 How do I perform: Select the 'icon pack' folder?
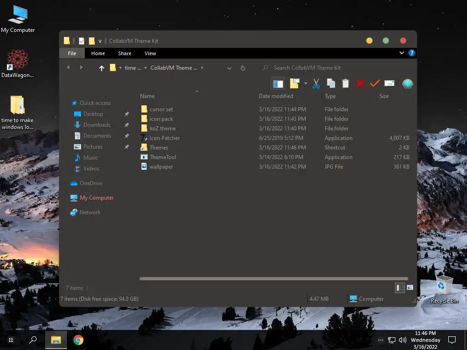(161, 119)
